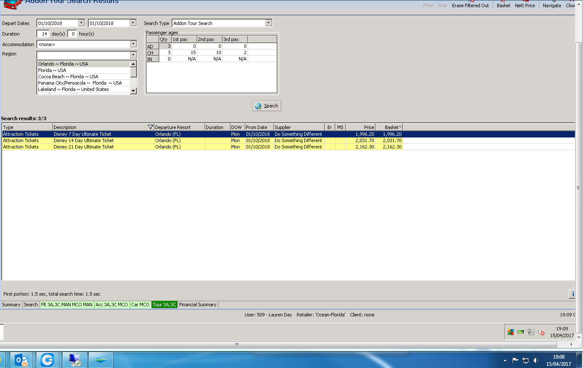Click the More toolbar button

coord(428,5)
